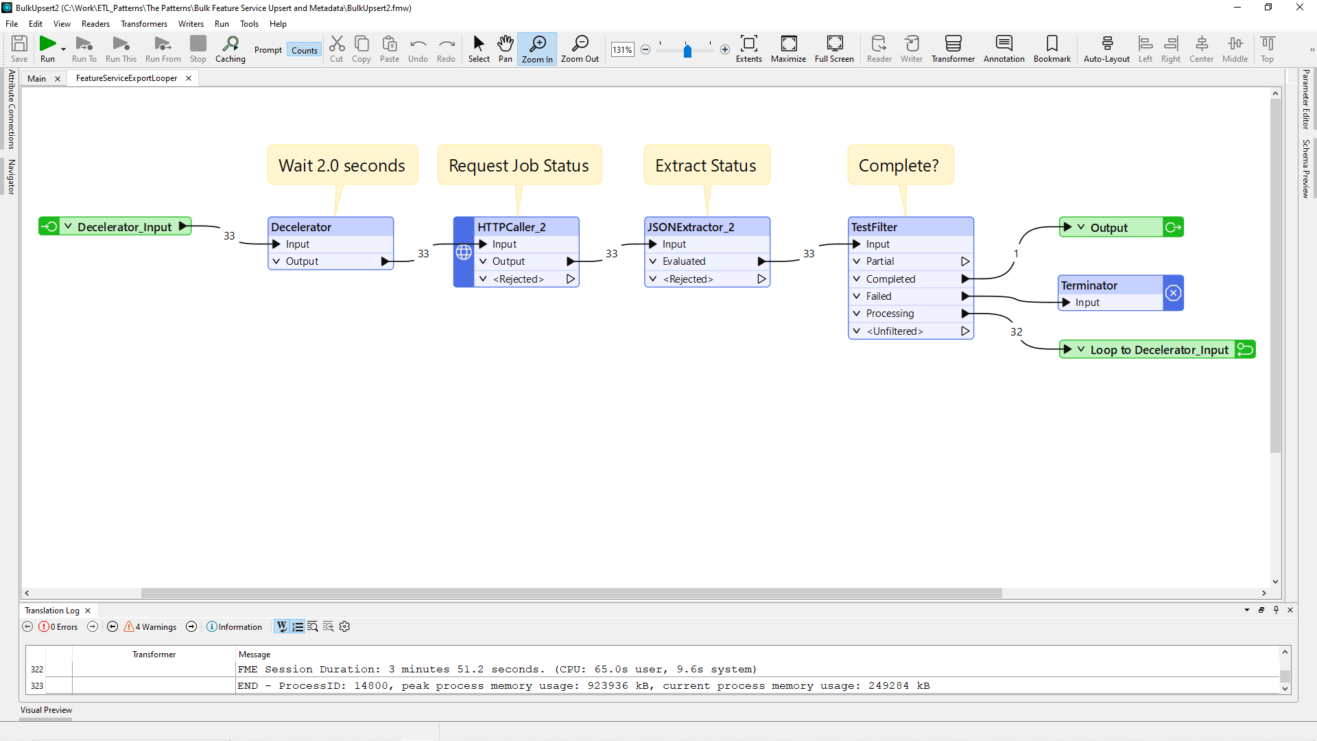Enter Full Screen canvas view
The width and height of the screenshot is (1317, 741).
[x=834, y=49]
